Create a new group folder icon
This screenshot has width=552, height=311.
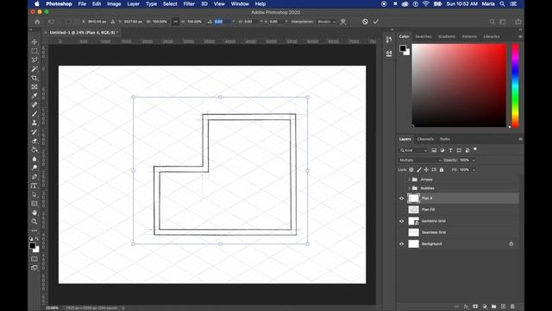pyautogui.click(x=494, y=307)
